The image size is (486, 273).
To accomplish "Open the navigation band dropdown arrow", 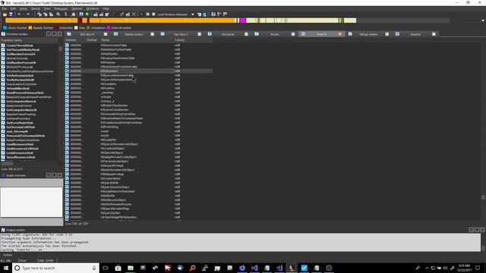I will click(483, 20).
